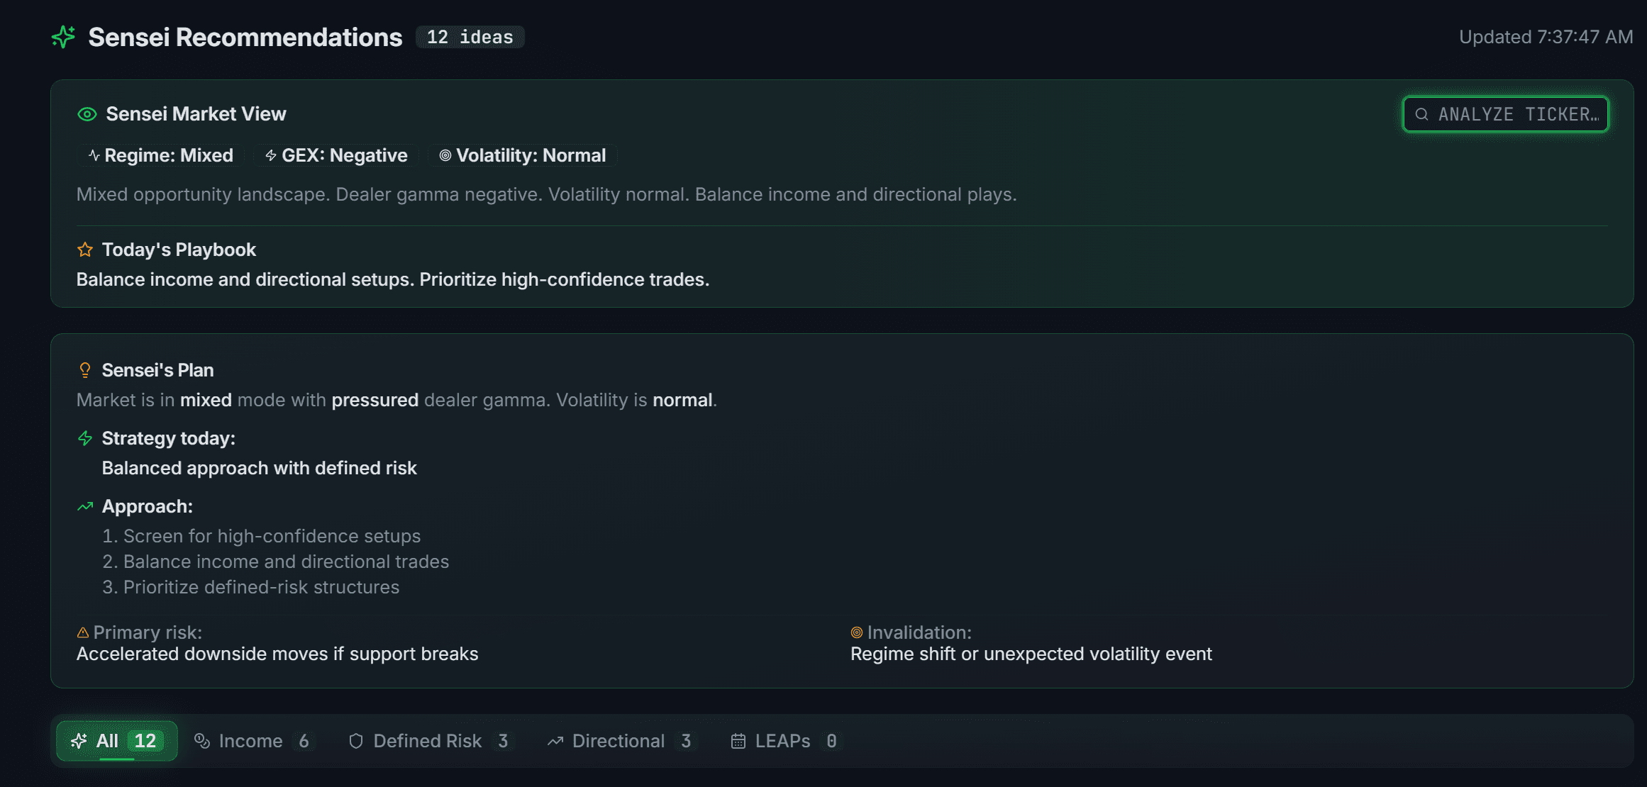This screenshot has height=787, width=1647.
Task: Select the lightning bolt icon beside Strategy today
Action: [85, 438]
